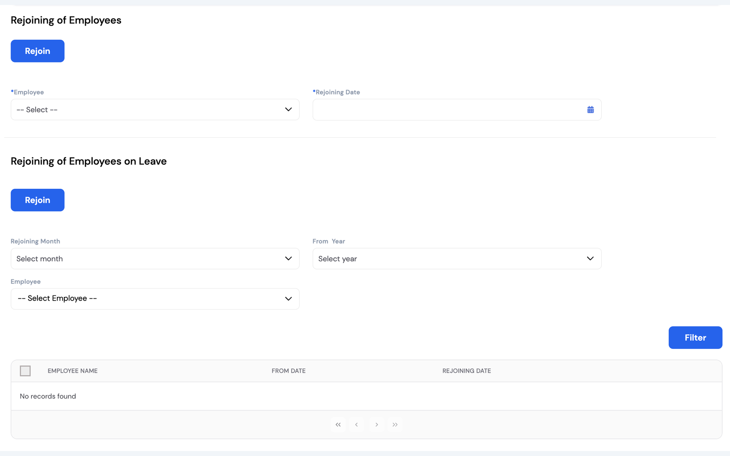This screenshot has width=730, height=456.
Task: Open the top Employee '-- Select --' dropdown
Action: tap(155, 109)
